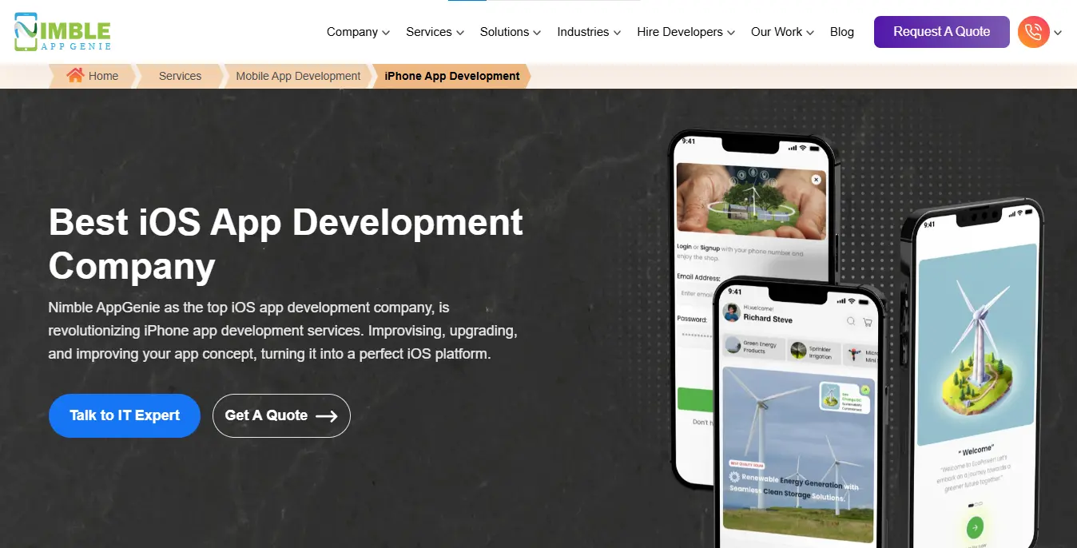Click the X on the mockup screen overlay

pos(816,180)
